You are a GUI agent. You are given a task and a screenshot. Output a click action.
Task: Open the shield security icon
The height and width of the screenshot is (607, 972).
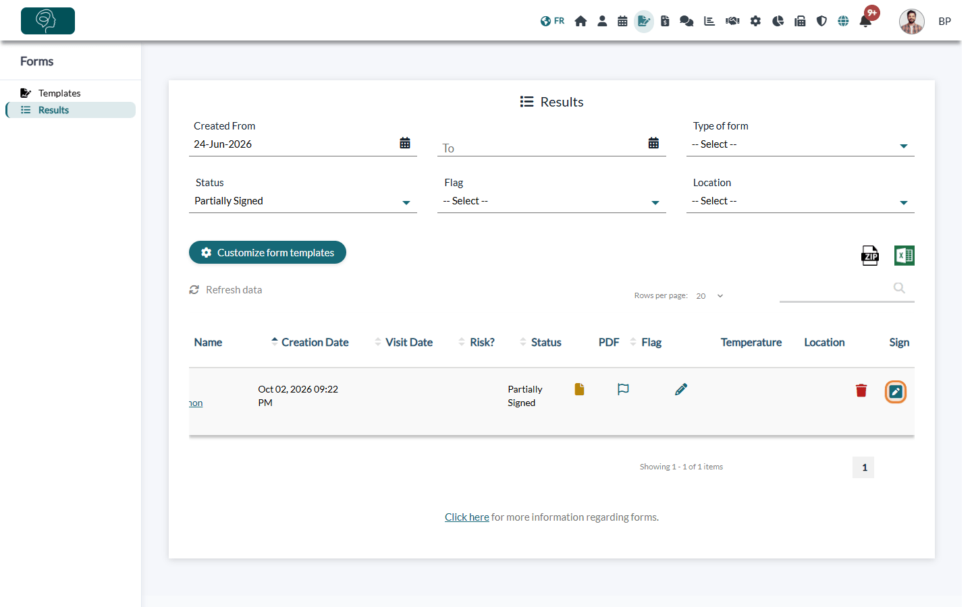pyautogui.click(x=821, y=21)
